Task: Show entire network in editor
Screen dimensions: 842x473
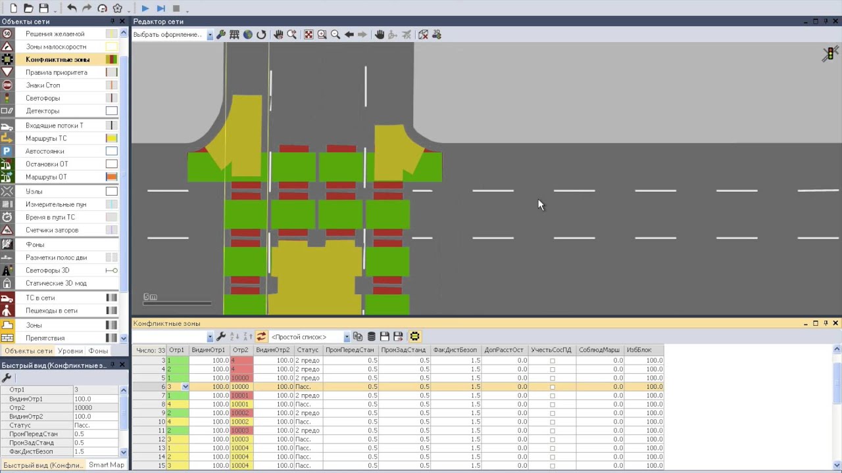Action: [309, 35]
